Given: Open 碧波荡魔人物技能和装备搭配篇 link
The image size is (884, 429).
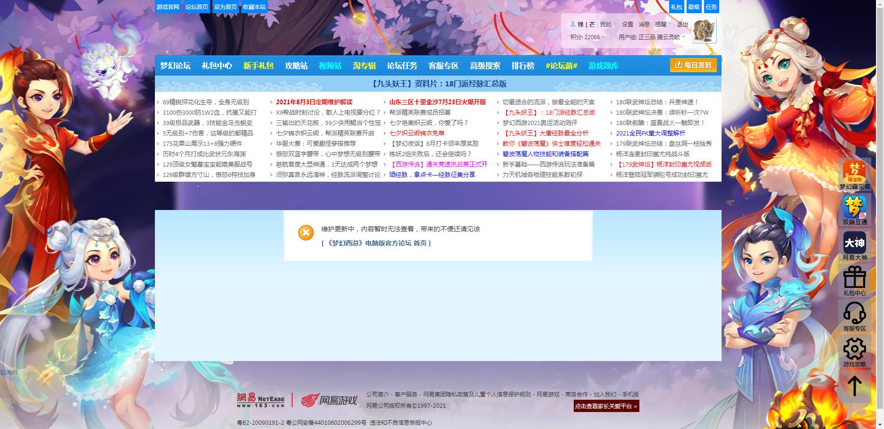Looking at the screenshot, I should point(545,154).
